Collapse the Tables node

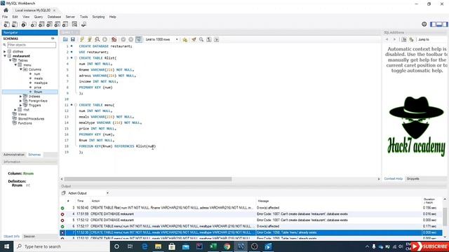[10, 61]
